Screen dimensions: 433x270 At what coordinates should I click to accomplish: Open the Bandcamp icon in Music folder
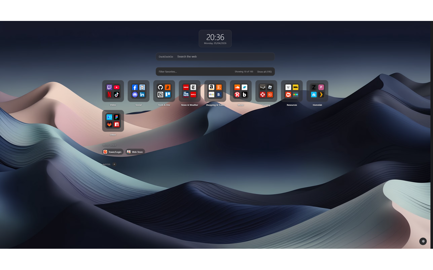(244, 87)
